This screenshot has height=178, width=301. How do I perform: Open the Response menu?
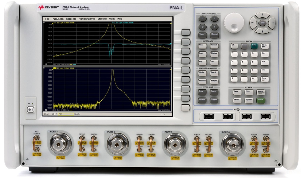pos(71,19)
